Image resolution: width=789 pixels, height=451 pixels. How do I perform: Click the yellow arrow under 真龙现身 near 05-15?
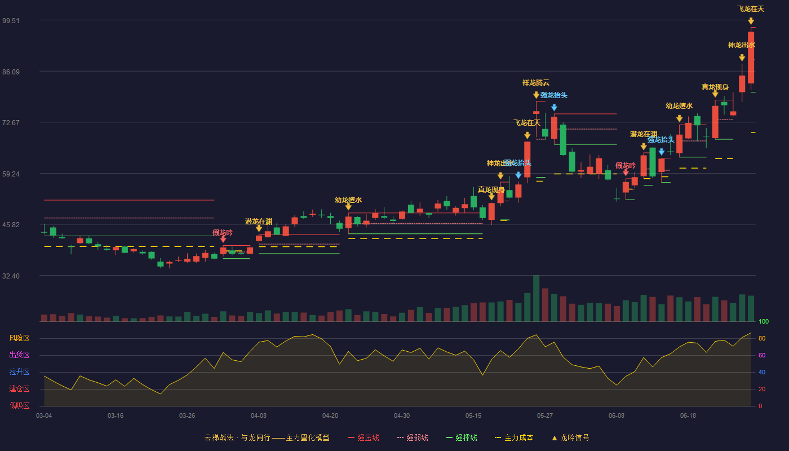pos(491,197)
